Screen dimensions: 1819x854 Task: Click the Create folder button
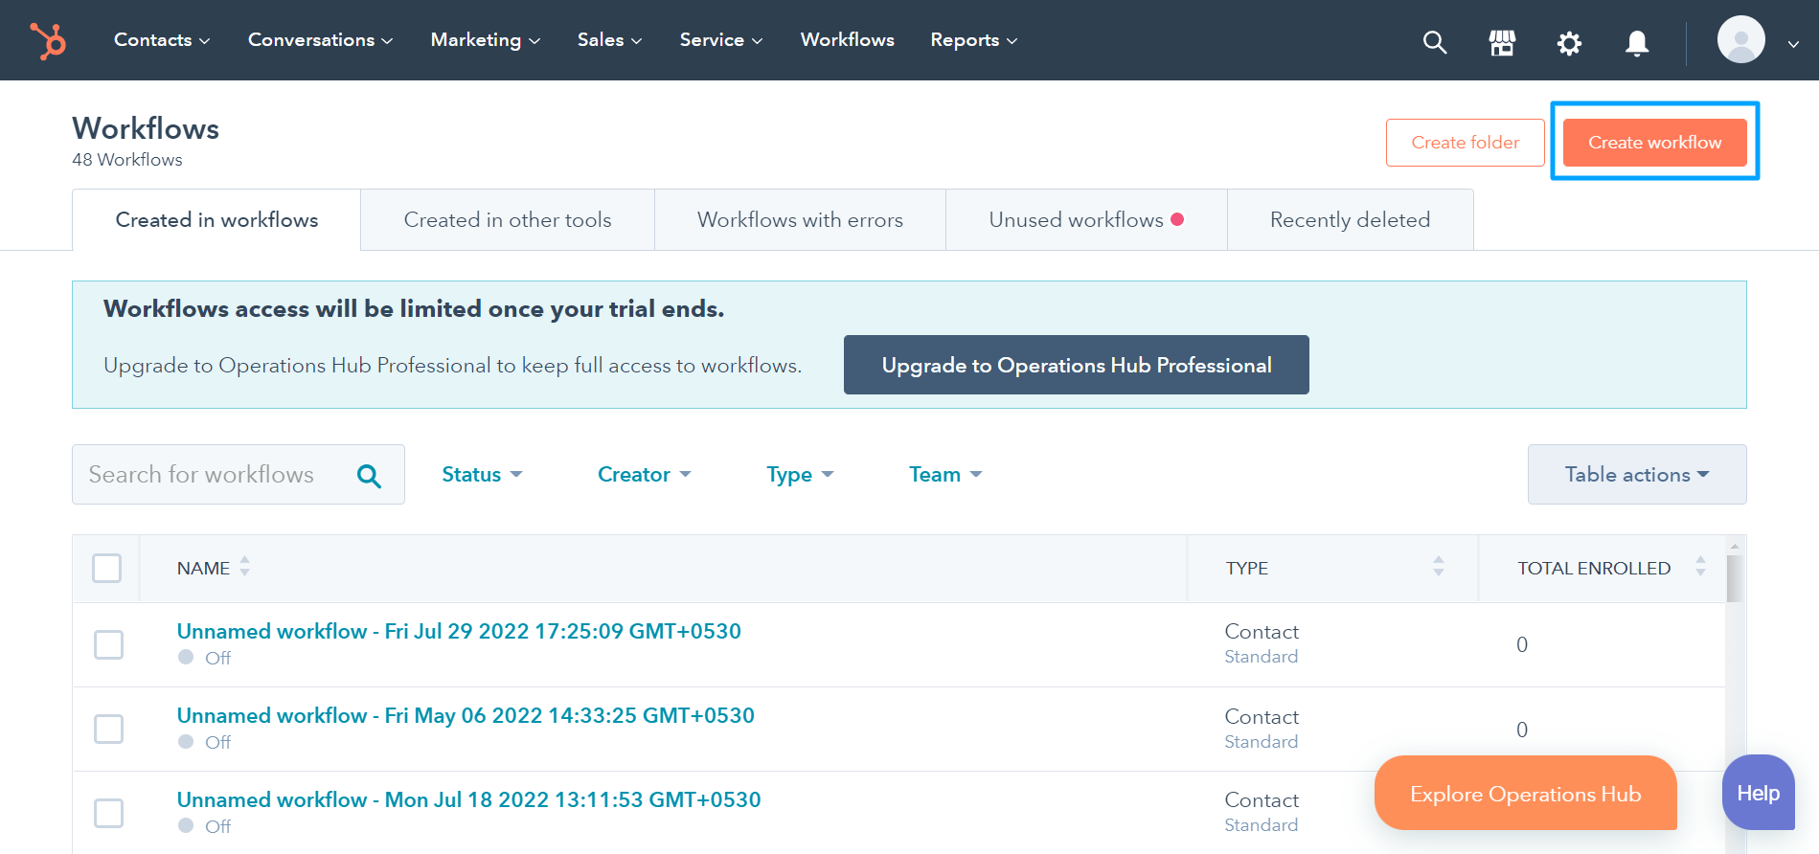pyautogui.click(x=1466, y=143)
